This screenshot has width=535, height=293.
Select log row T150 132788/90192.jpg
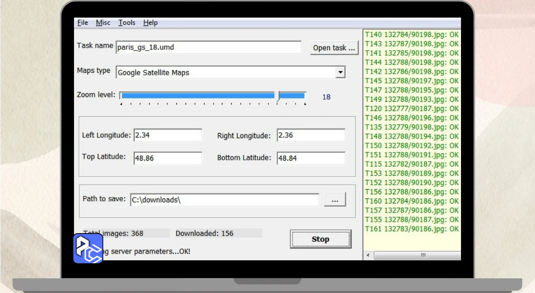[x=412, y=146]
